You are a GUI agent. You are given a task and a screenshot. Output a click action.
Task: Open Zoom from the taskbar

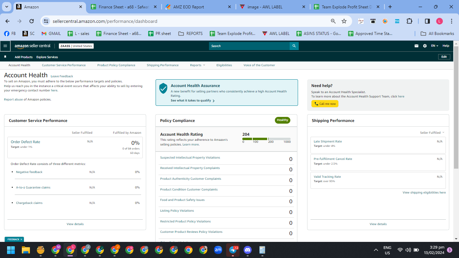click(x=218, y=250)
